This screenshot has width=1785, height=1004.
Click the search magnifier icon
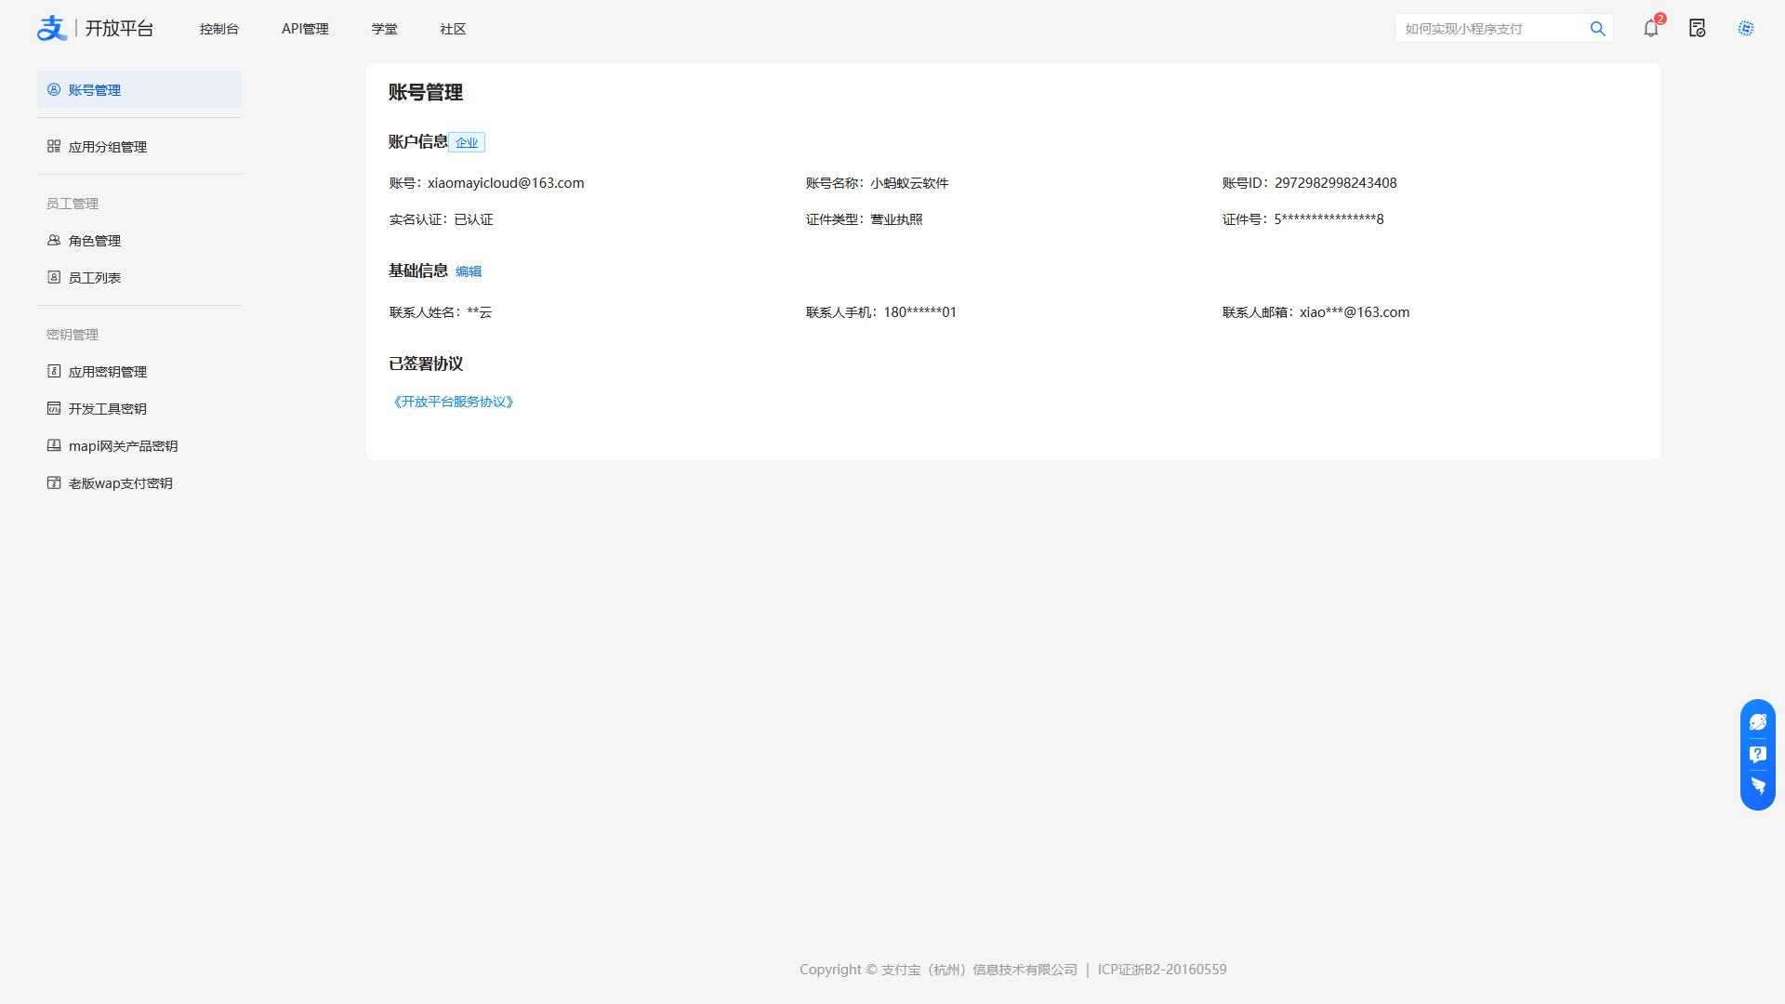[1597, 29]
